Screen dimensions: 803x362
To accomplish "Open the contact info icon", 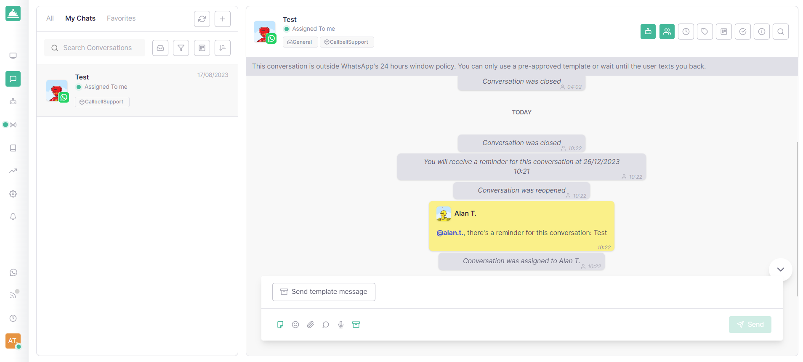I will (762, 32).
